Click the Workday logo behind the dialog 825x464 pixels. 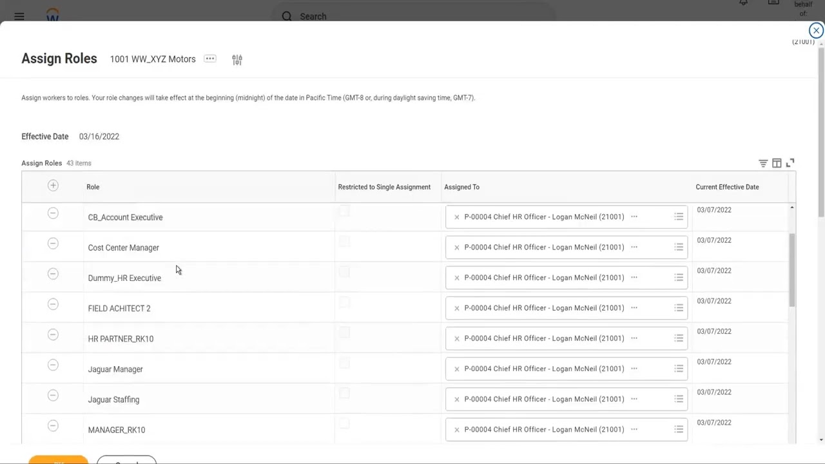tap(53, 15)
